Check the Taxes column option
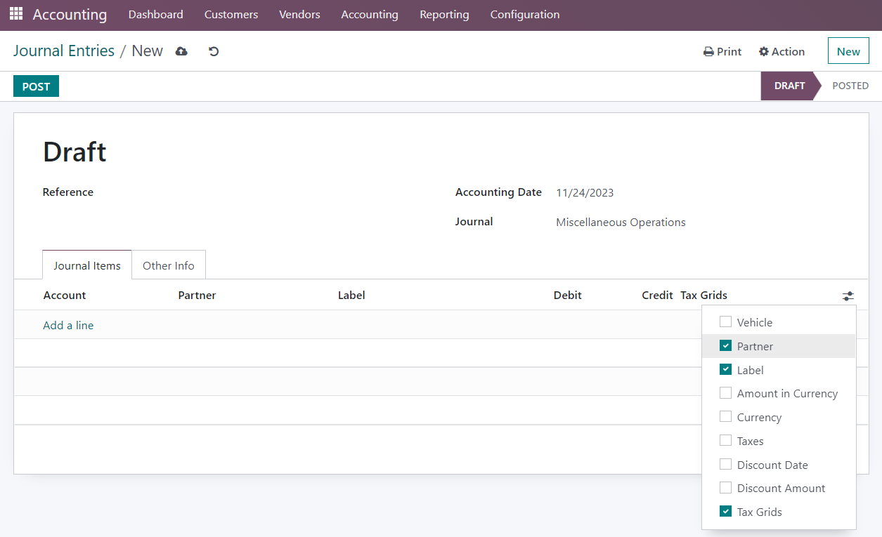This screenshot has height=537, width=882. (726, 441)
